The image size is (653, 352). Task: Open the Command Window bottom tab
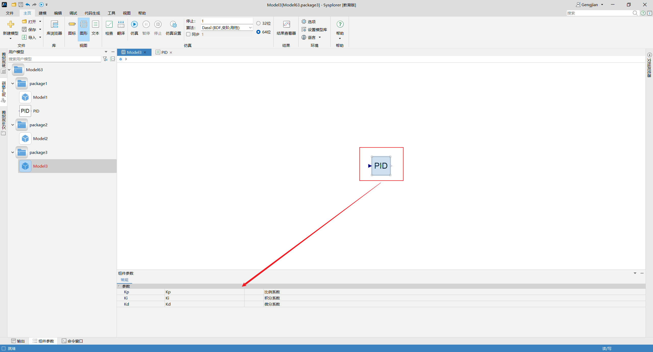(72, 341)
